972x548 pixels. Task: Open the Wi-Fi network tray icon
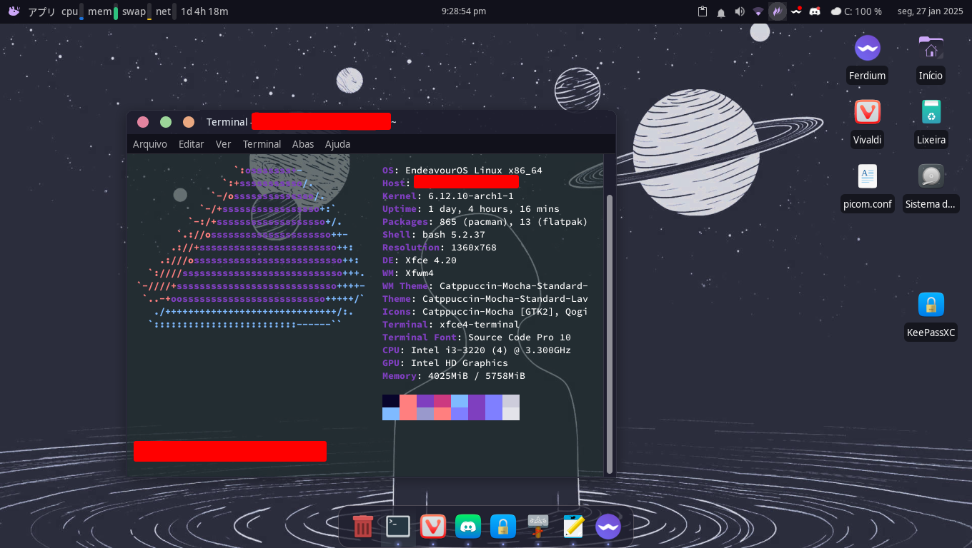(x=758, y=11)
